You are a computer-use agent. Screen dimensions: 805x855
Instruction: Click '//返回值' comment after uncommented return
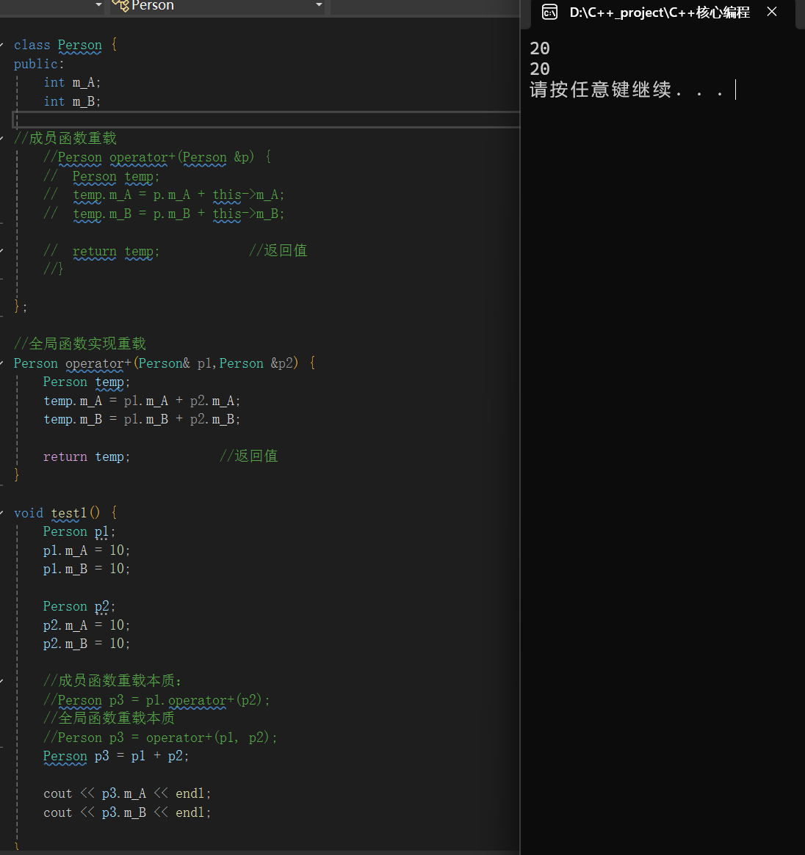click(x=249, y=456)
